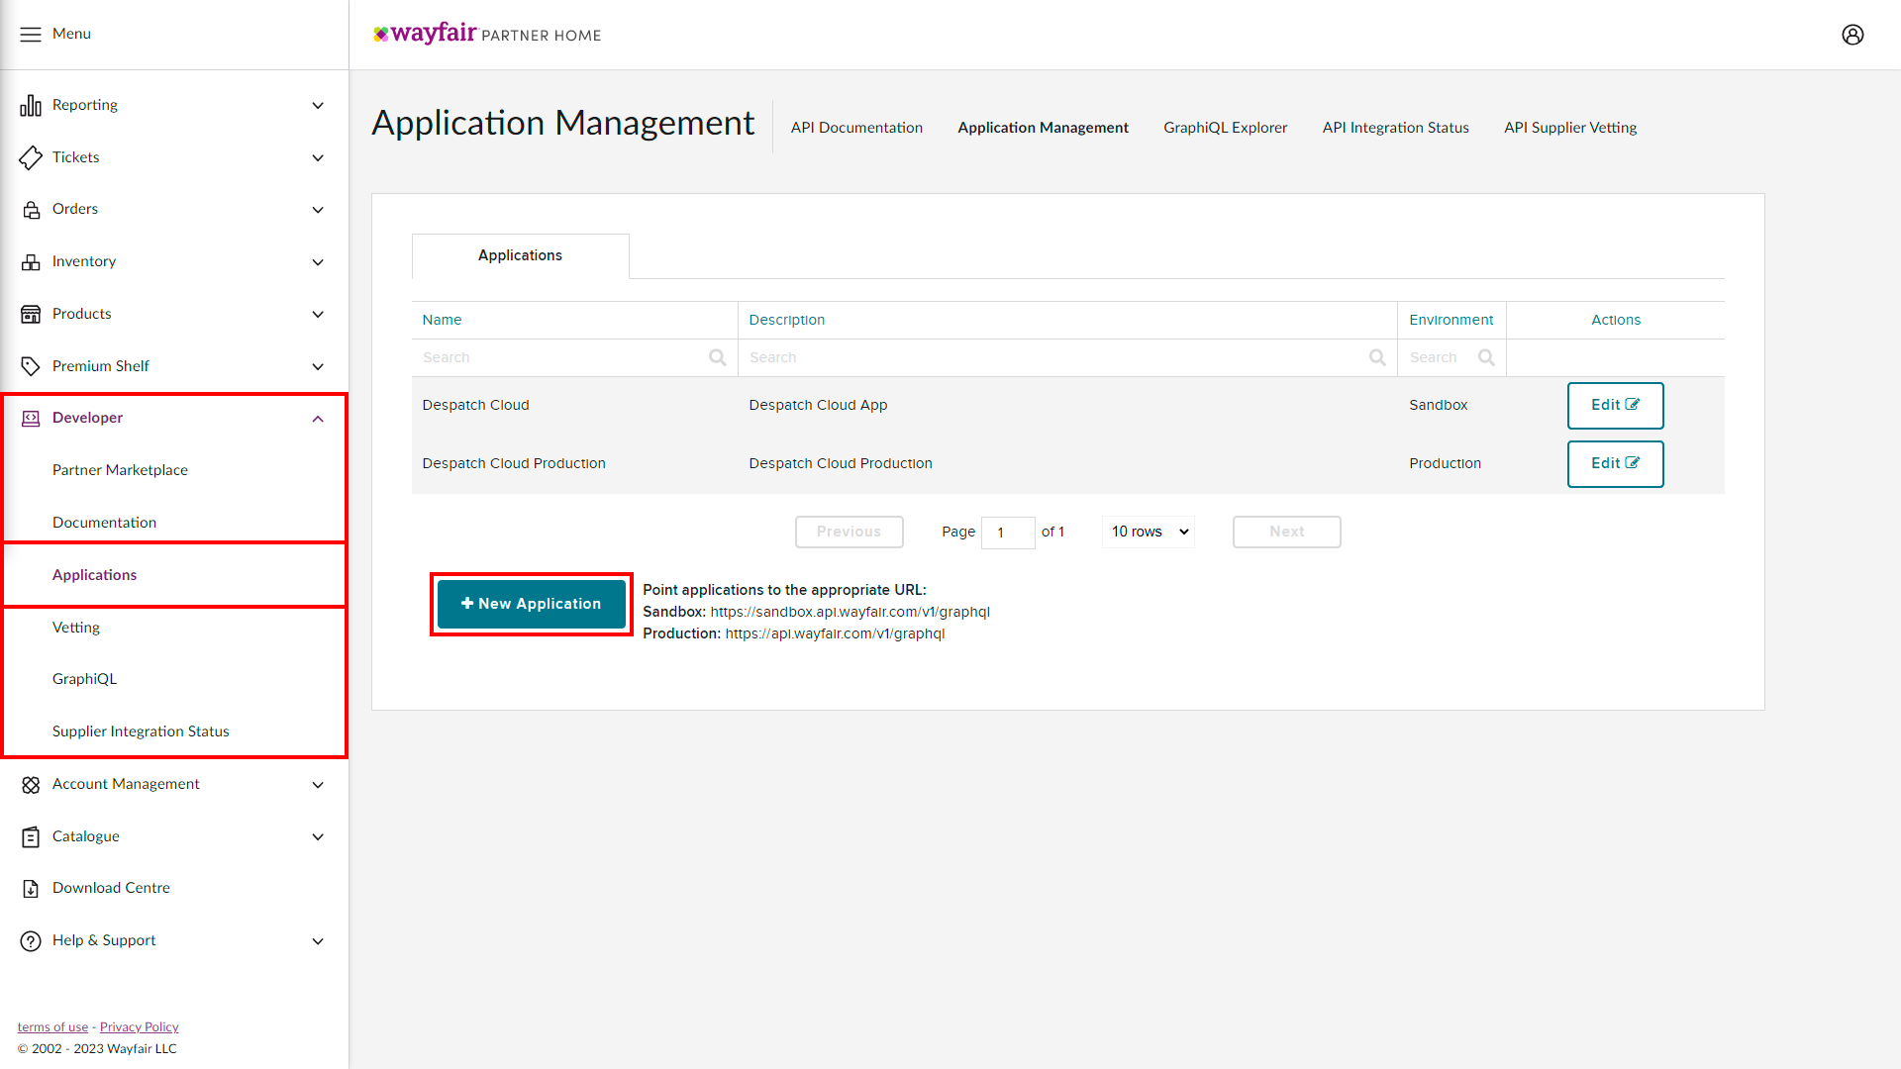Viewport: 1901px width, 1069px height.
Task: Expand the Premium Shelf menu chevron
Action: pos(318,367)
